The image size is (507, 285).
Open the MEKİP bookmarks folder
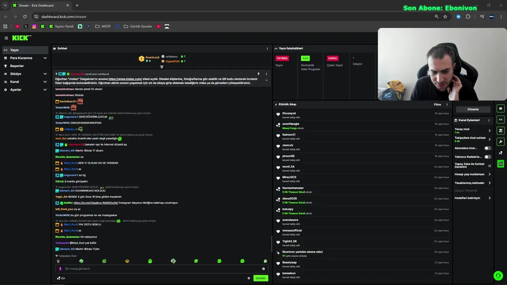coord(103,27)
